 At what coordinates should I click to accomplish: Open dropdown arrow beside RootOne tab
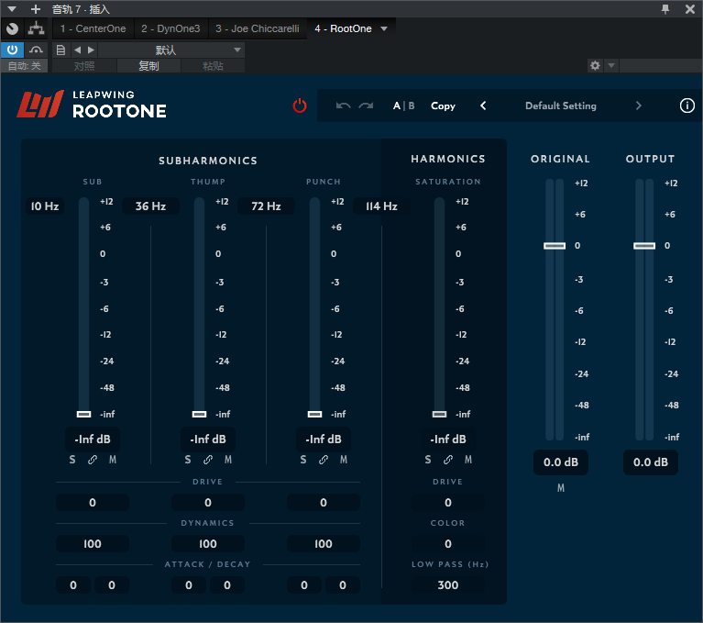coord(384,28)
